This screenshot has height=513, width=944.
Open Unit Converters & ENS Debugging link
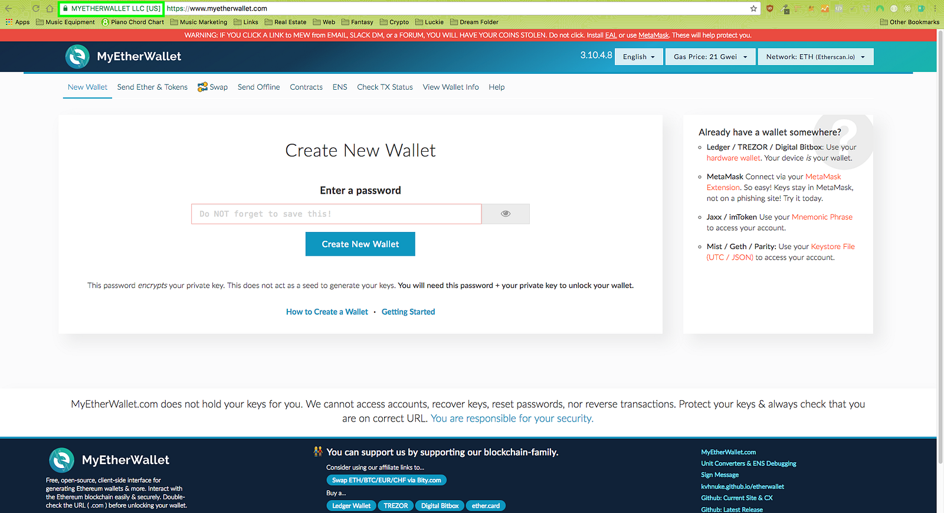749,463
